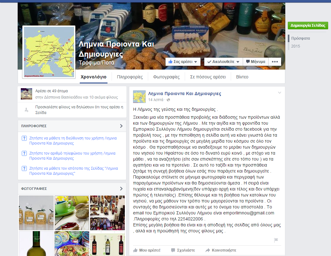Expand the ΠΛΗΡΟΦΟΡΙΕΣ section arrow
This screenshot has width=331, height=256.
tap(121, 126)
